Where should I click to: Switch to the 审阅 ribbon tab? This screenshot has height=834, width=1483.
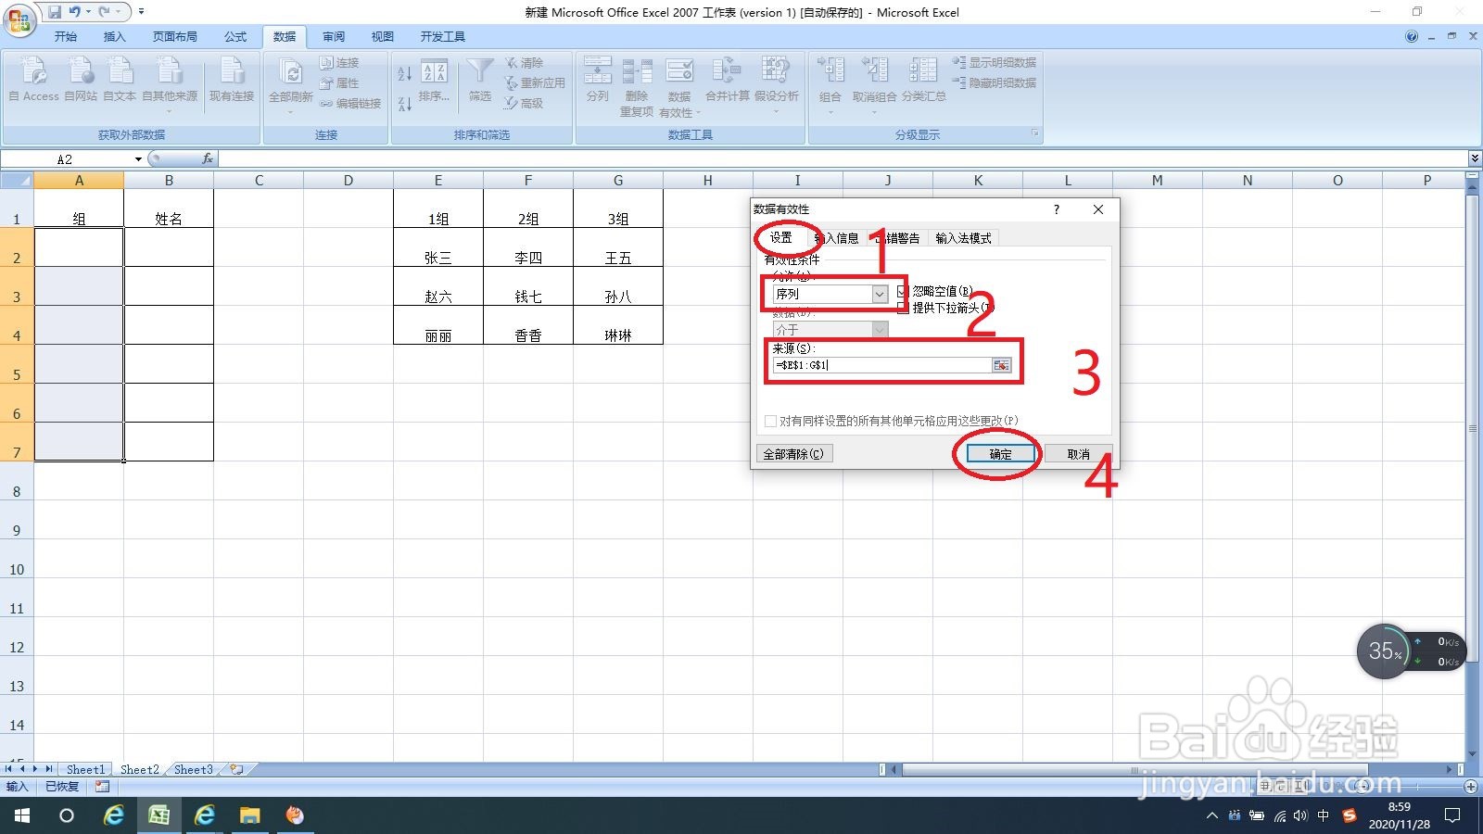coord(334,36)
